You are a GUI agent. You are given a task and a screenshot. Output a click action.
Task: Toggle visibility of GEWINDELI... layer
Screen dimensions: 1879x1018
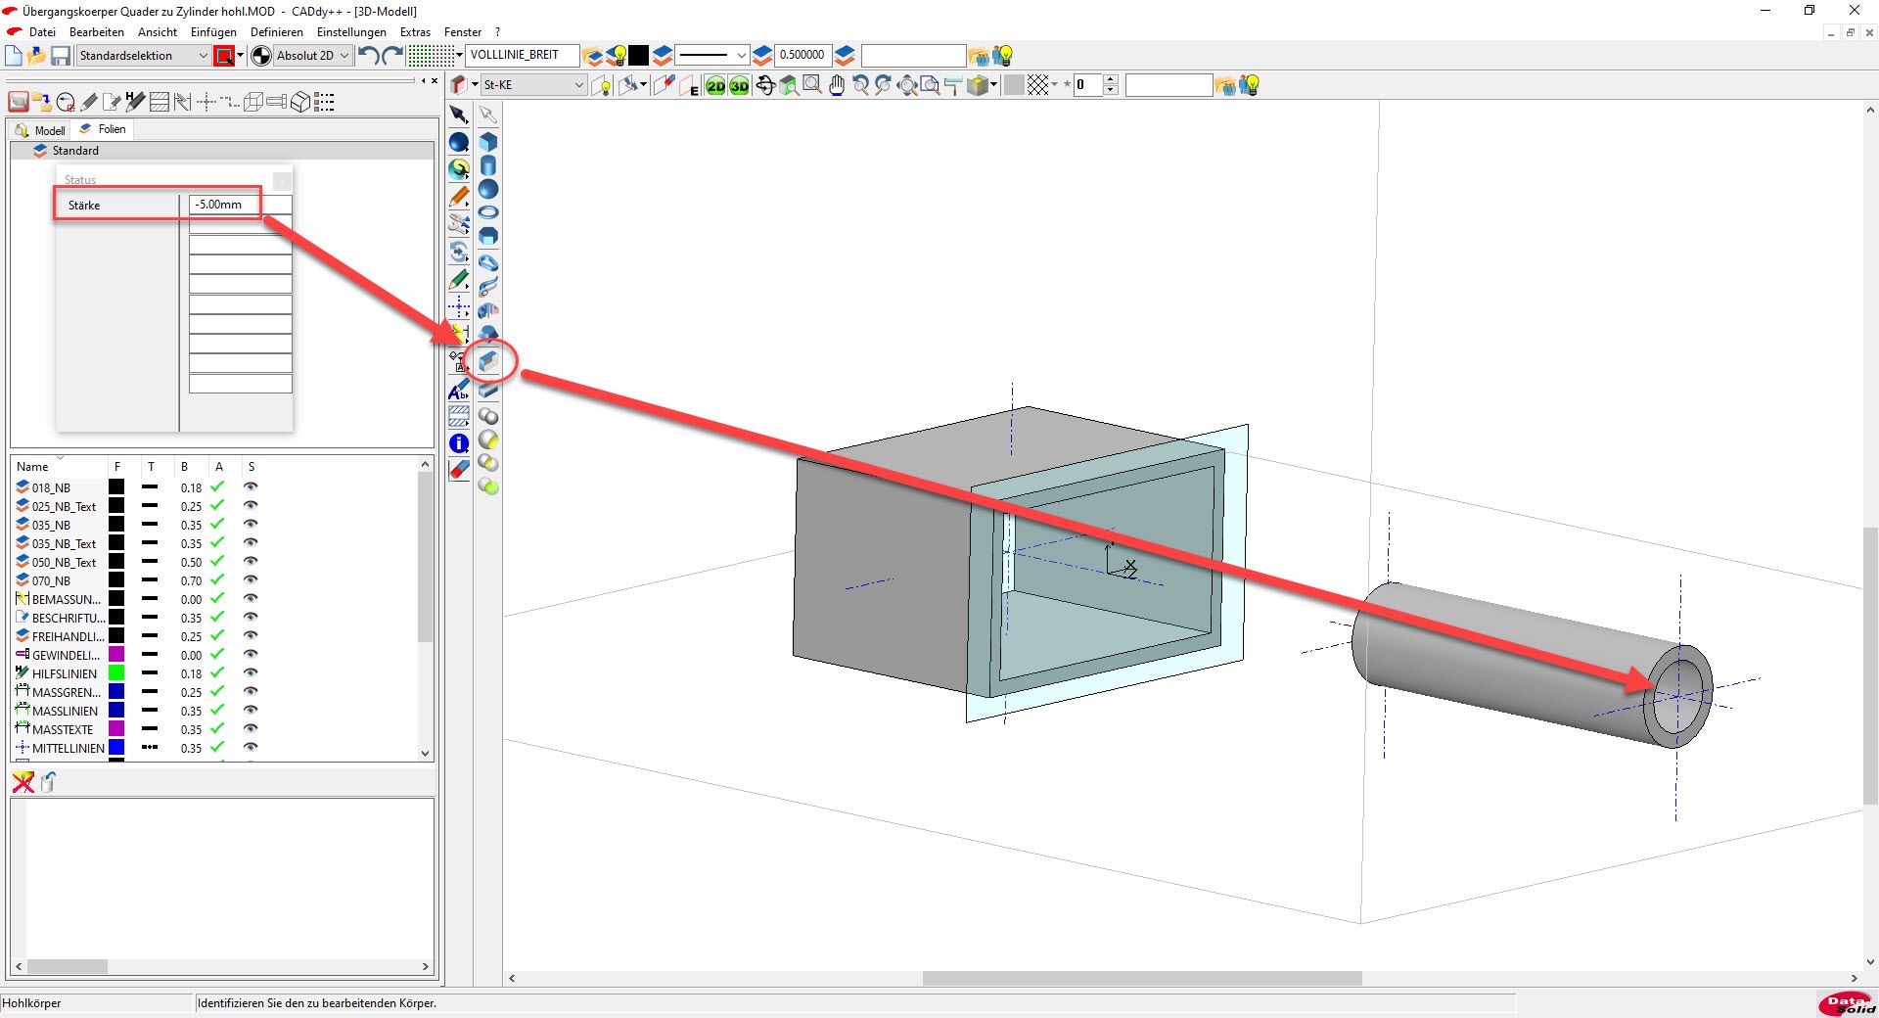[x=252, y=655]
